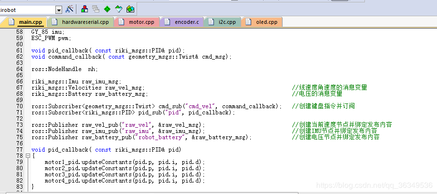Viewport: 437px width, 194px height.
Task: Click the greyed Manage Multi-Project Workspace icon
Action: [x=96, y=9]
